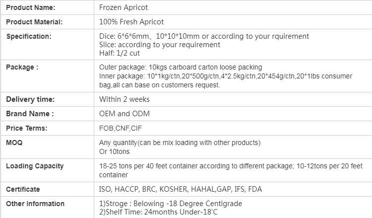Click the "Loading Capacity" label
The image size is (372, 218).
[35, 166]
